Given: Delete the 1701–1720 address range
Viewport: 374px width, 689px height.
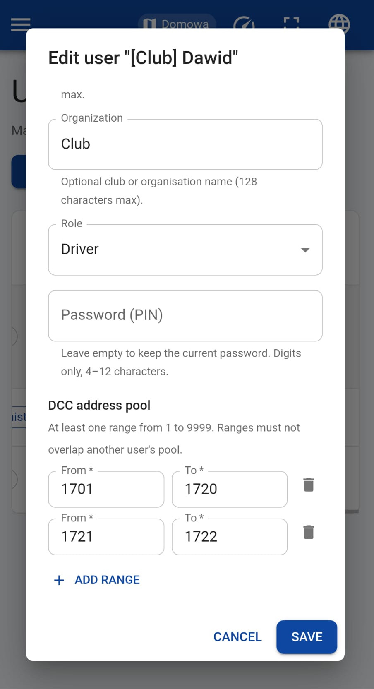Looking at the screenshot, I should pos(309,485).
